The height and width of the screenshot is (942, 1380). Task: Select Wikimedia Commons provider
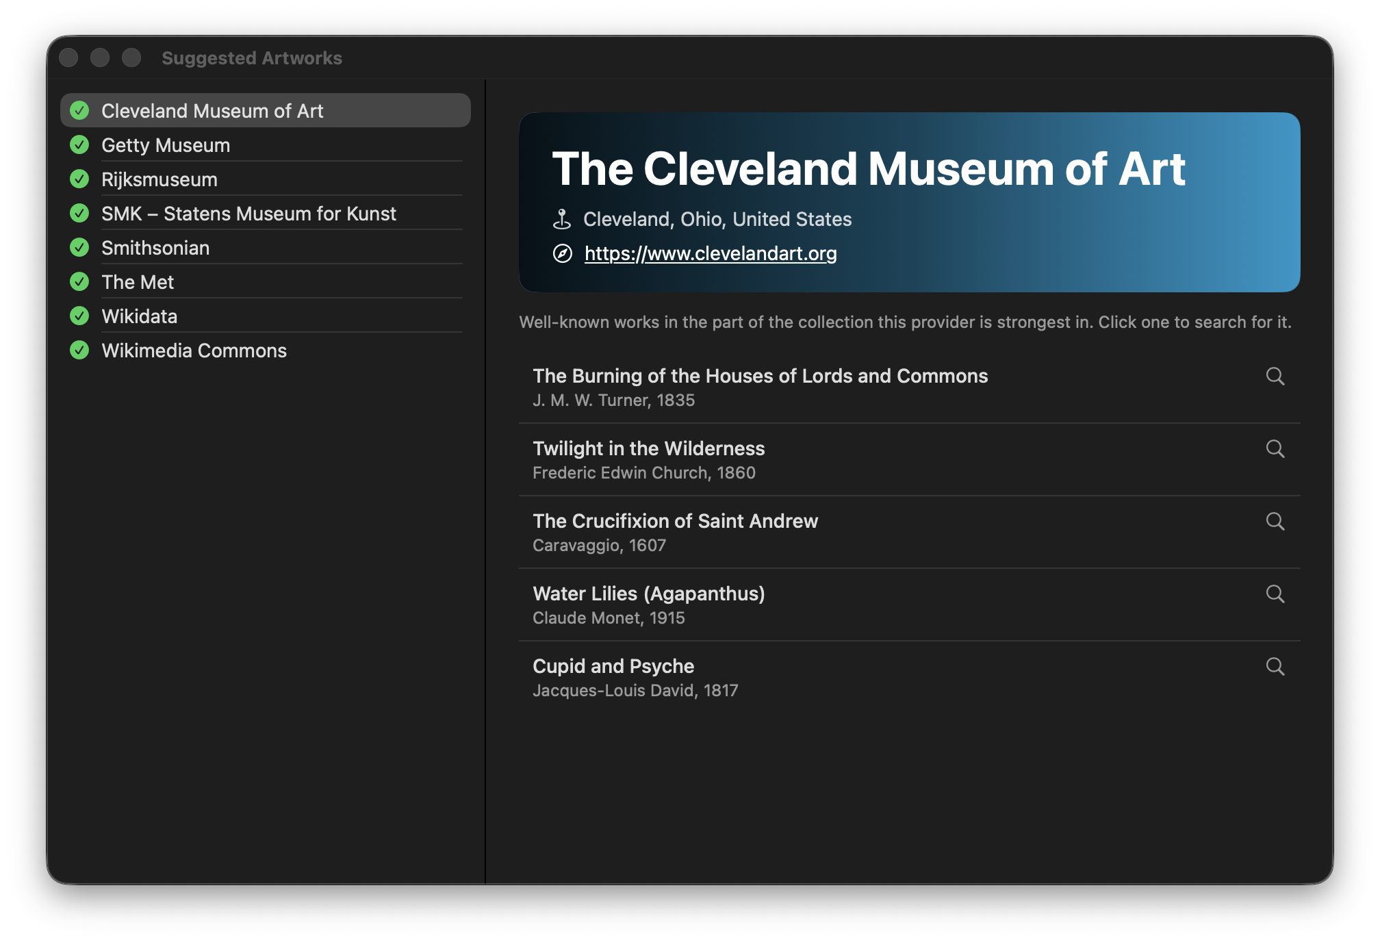(x=266, y=350)
